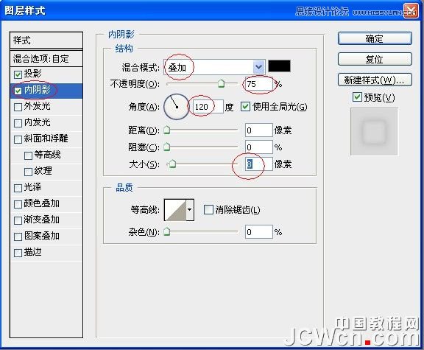Open the 混合模式 dropdown

(x=258, y=66)
